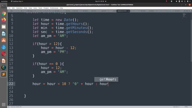Click the "getHours" call on line 7
This screenshot has width=192, height=108.
coord(74,24)
